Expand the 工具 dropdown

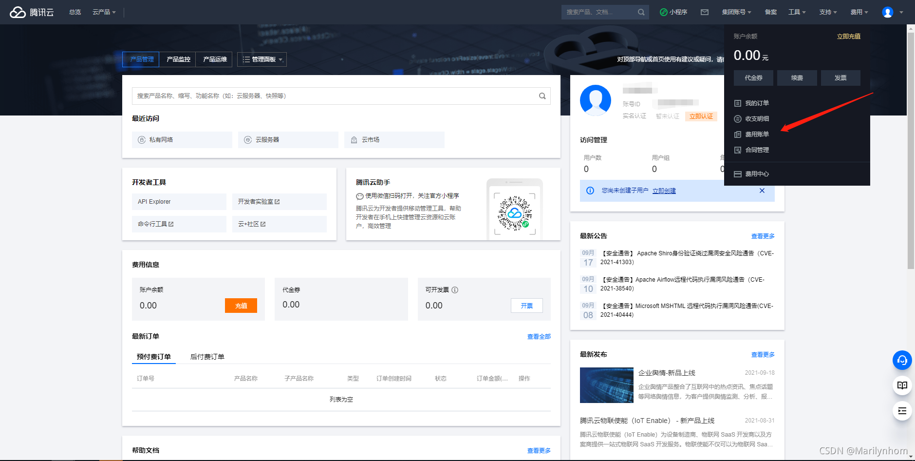[x=797, y=12]
